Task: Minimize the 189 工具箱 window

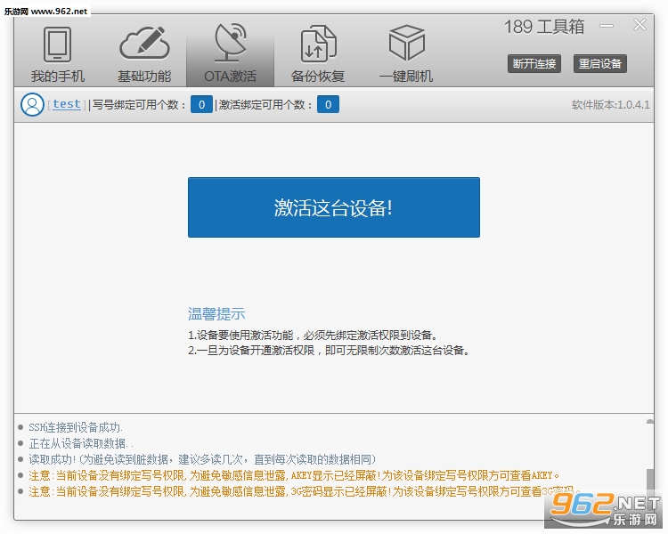Action: (607, 26)
